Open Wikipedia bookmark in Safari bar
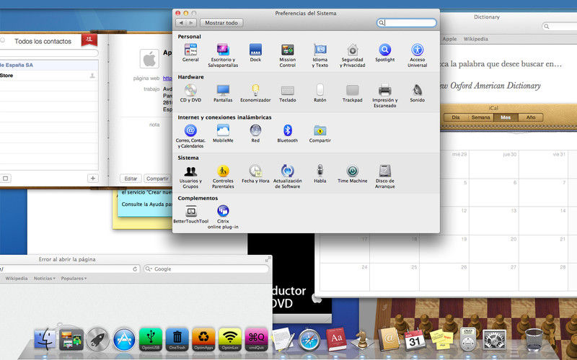577x360 pixels. [x=17, y=279]
